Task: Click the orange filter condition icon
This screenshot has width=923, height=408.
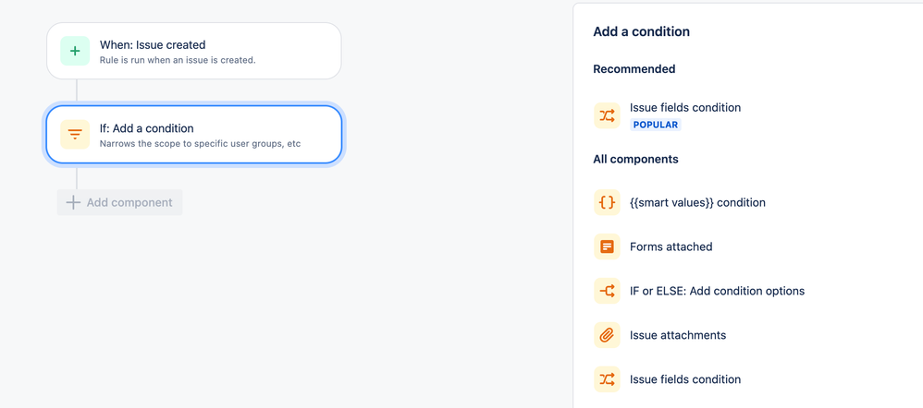Action: pyautogui.click(x=75, y=135)
